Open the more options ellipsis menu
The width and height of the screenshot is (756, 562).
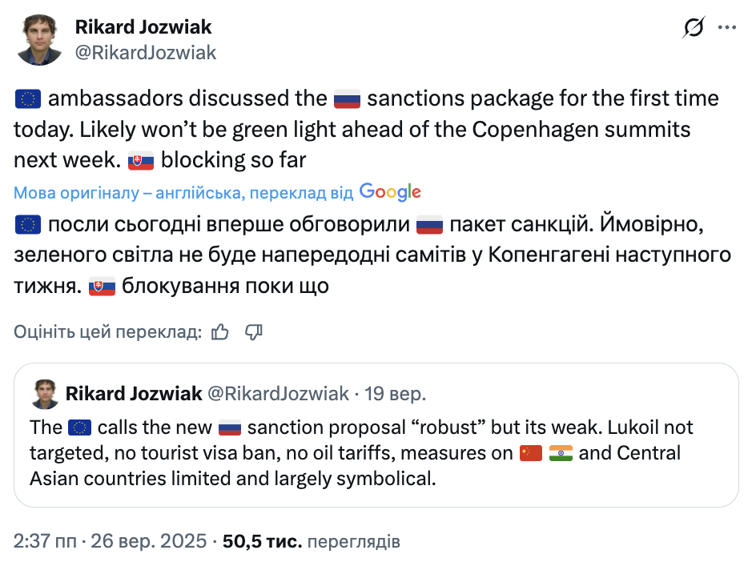pos(727,26)
